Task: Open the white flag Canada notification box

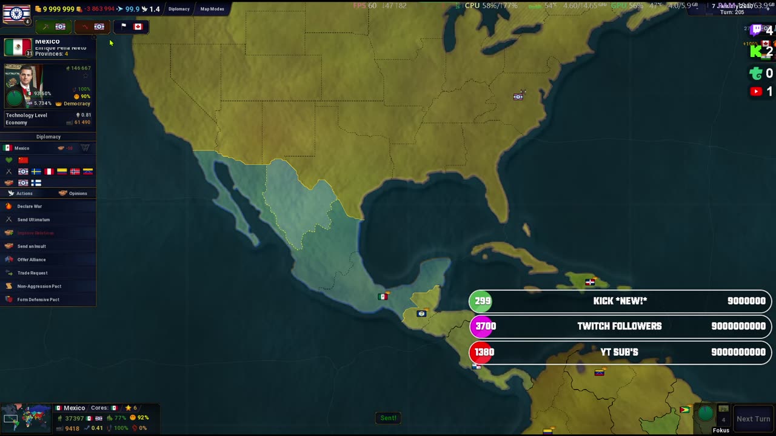Action: [x=131, y=27]
